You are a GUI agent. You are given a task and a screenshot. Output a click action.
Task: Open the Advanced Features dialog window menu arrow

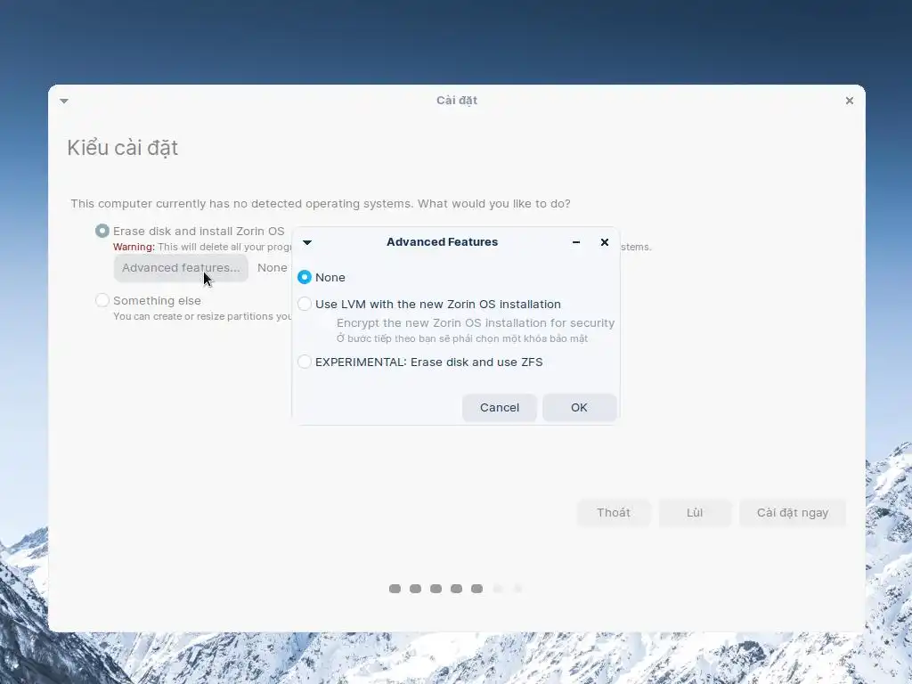point(307,242)
